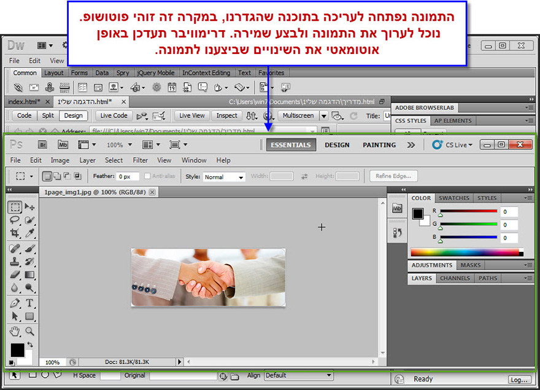Screen dimensions: 540x390
Task: Enable Subtract from selection mode
Action: tap(67, 176)
